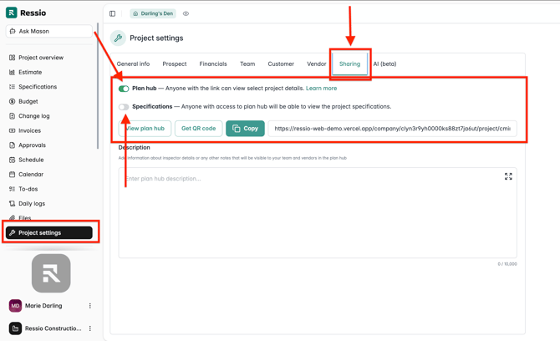Switch to the General info tab
Image resolution: width=560 pixels, height=341 pixels.
click(133, 64)
